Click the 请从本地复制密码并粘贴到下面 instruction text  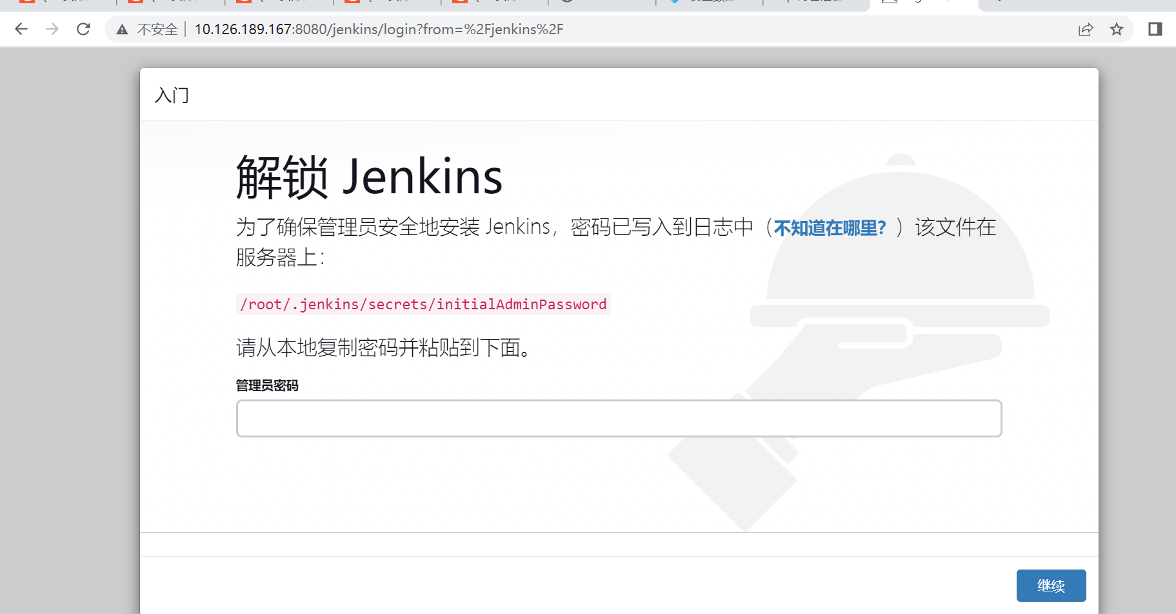click(x=383, y=348)
